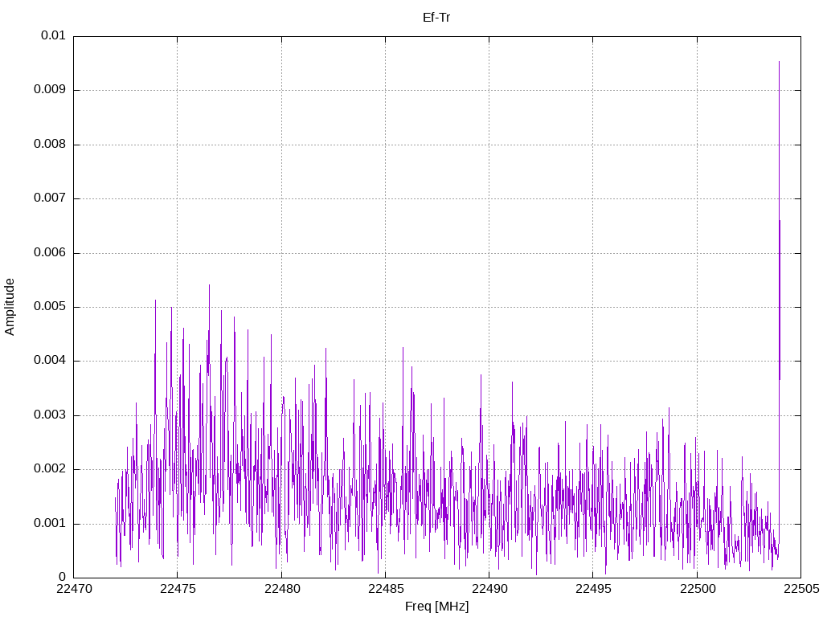
Task: Click the 0.006 y-axis tick label
Action: [49, 253]
